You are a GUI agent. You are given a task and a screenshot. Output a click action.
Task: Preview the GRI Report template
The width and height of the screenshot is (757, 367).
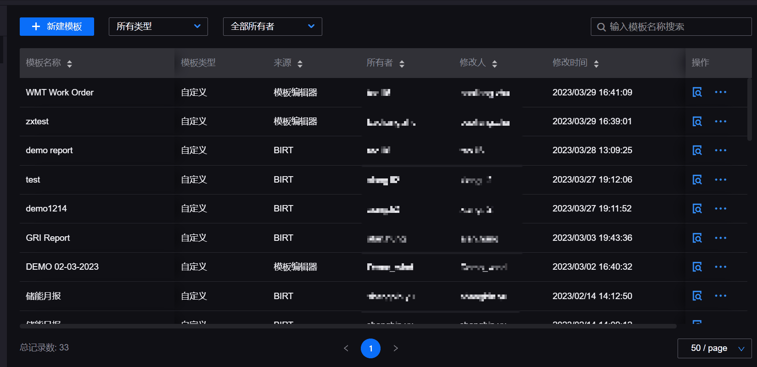(697, 238)
